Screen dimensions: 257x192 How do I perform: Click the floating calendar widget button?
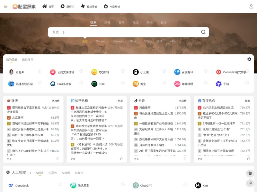tap(250, 173)
